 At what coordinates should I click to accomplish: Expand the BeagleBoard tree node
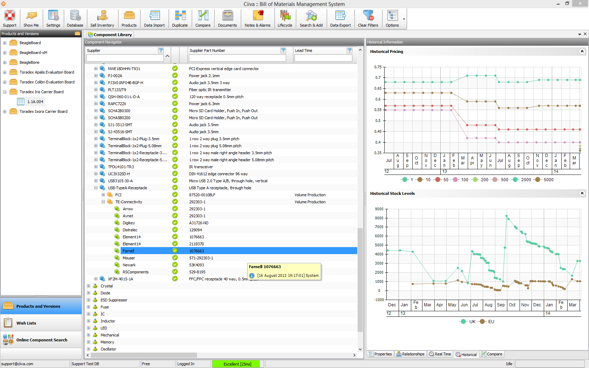click(5, 42)
